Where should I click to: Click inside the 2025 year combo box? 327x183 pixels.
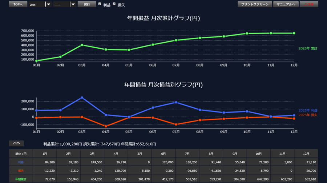coord(37,4)
